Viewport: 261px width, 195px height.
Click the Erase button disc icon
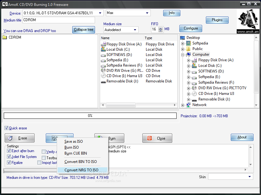coord(10,138)
